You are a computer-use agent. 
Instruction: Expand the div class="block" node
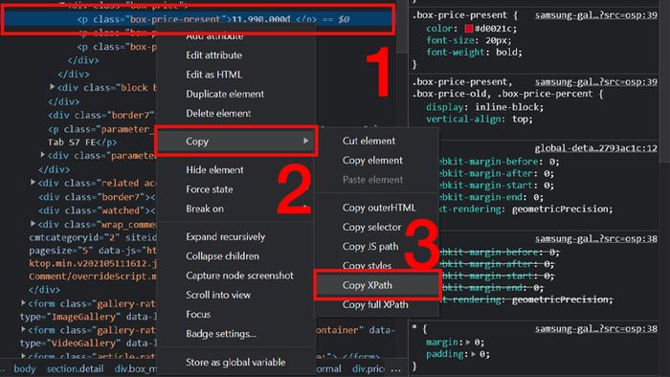52,87
